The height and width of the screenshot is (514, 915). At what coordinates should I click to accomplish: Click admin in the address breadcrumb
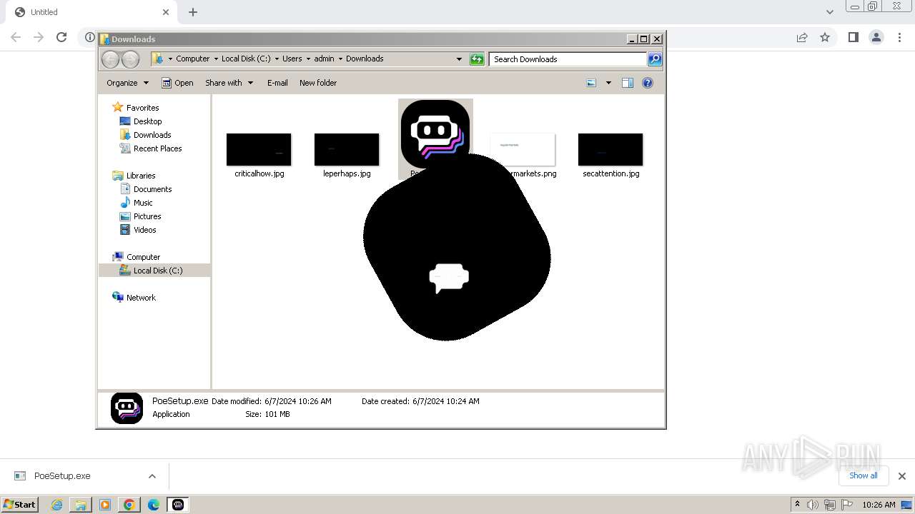coord(324,59)
